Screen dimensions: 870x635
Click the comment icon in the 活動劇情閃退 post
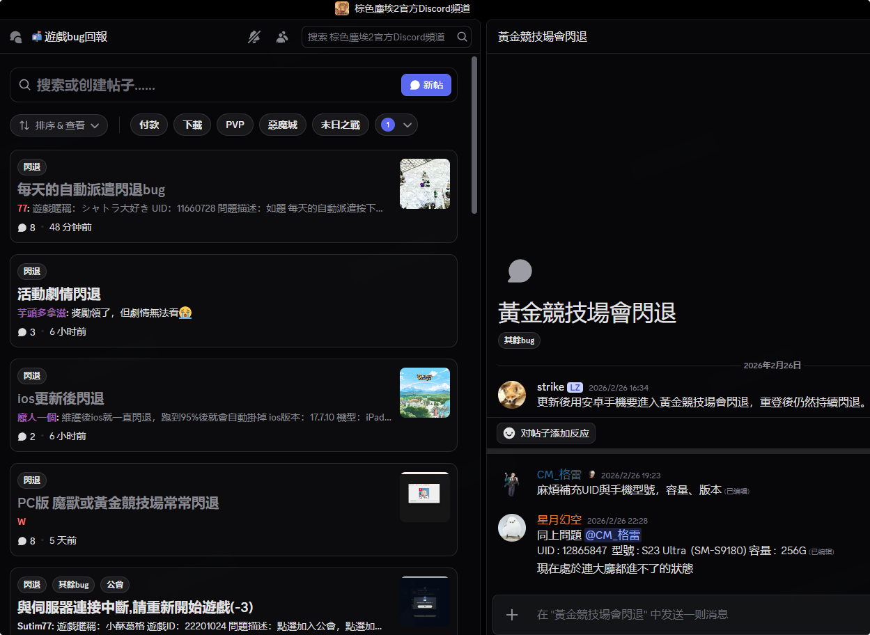[22, 332]
